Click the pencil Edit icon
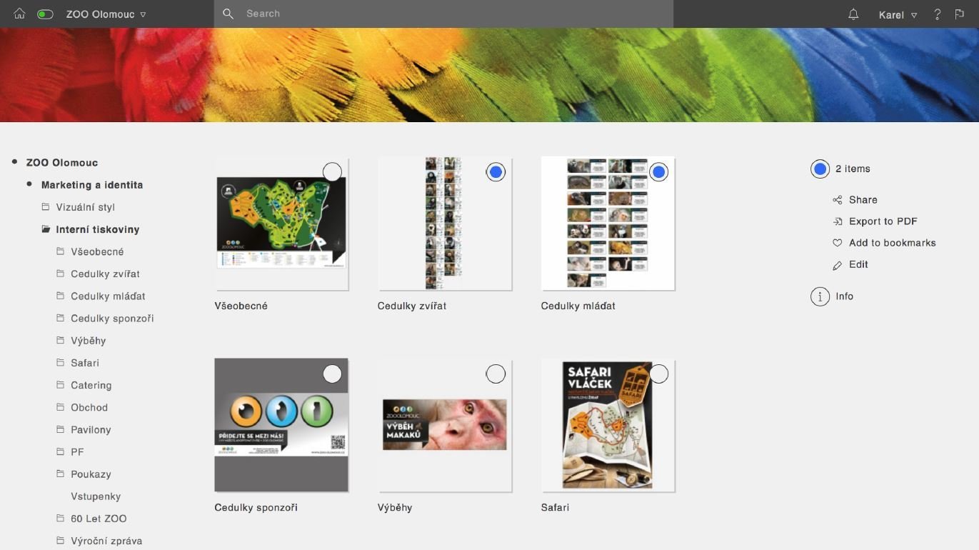The width and height of the screenshot is (979, 550). [838, 265]
